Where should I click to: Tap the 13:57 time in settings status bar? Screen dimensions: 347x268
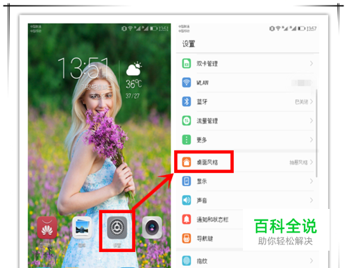[312, 28]
